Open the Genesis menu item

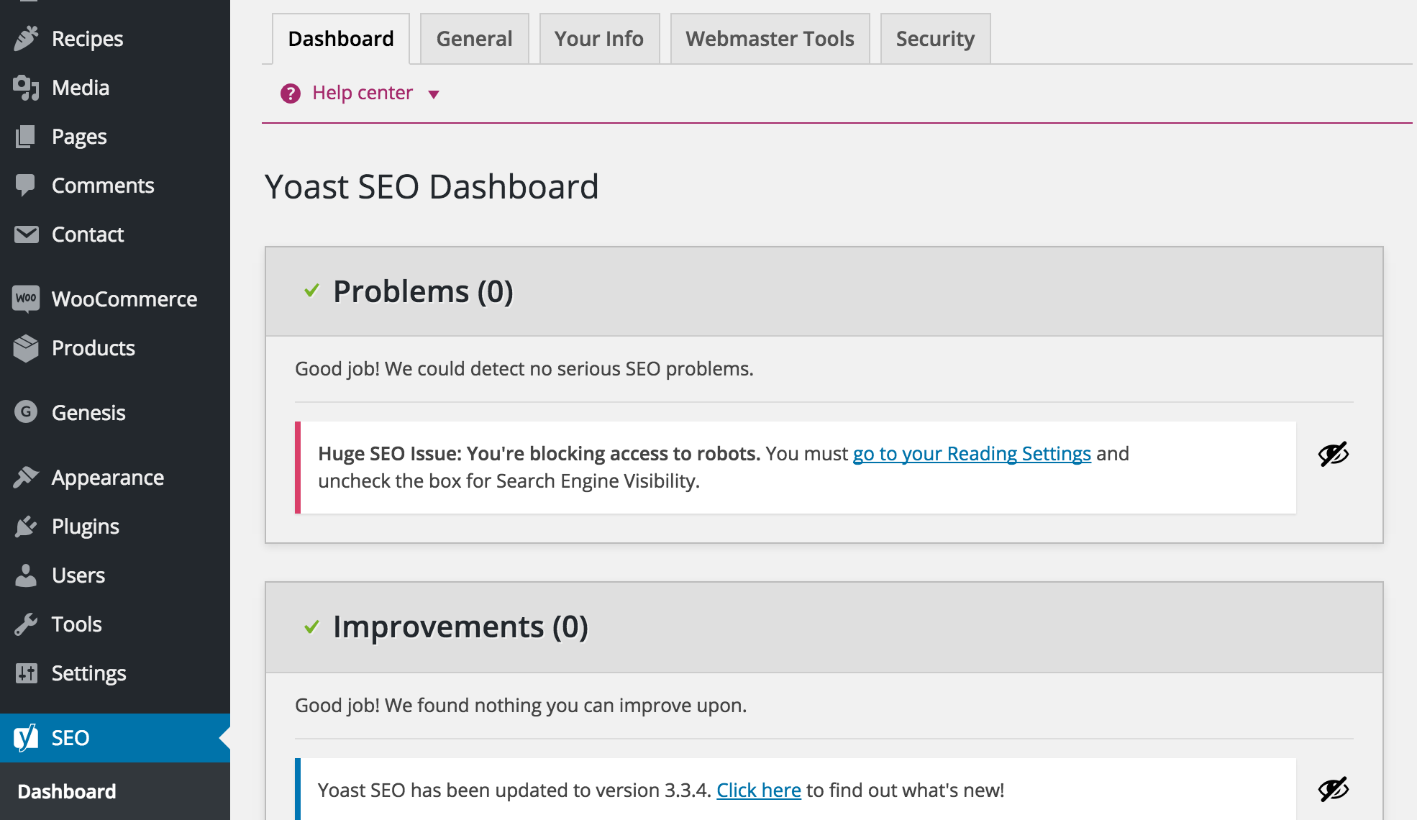click(x=115, y=413)
